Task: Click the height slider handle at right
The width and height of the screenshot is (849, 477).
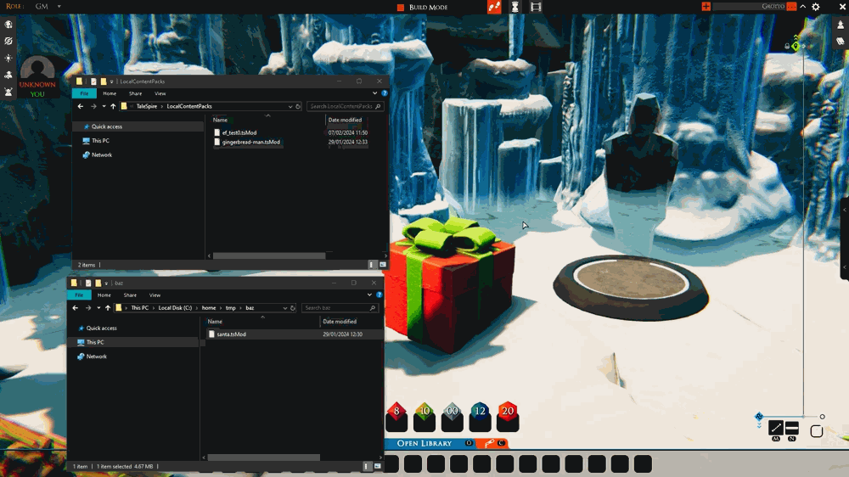Action: point(822,417)
